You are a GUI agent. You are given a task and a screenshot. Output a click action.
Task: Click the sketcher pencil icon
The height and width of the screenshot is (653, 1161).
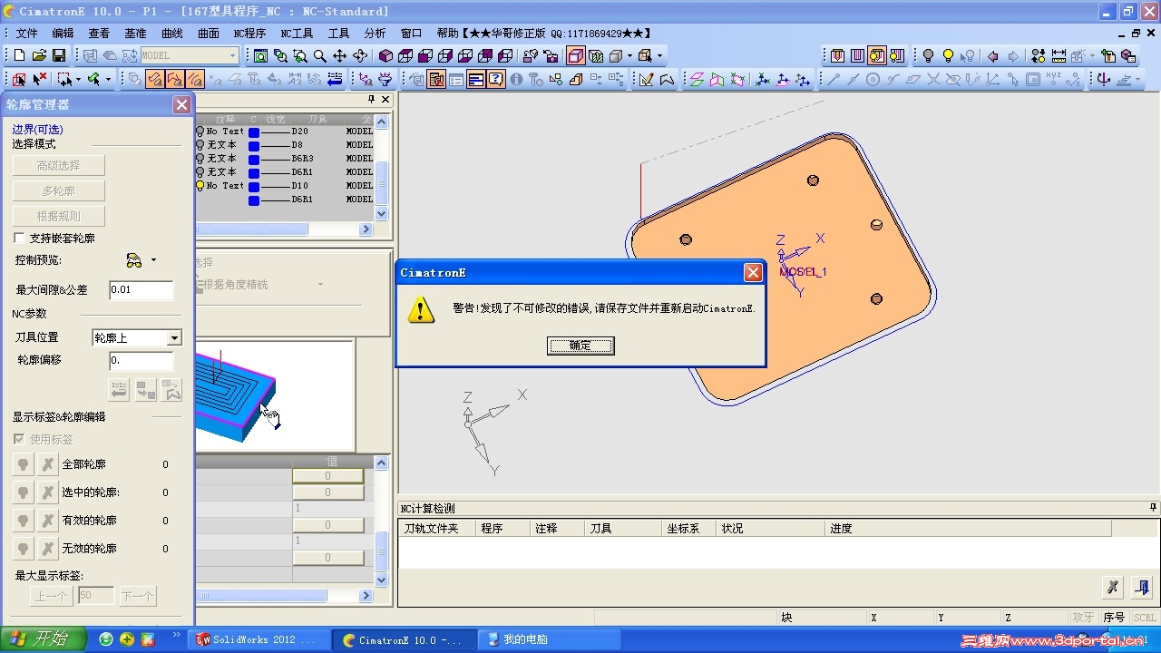[x=647, y=80]
